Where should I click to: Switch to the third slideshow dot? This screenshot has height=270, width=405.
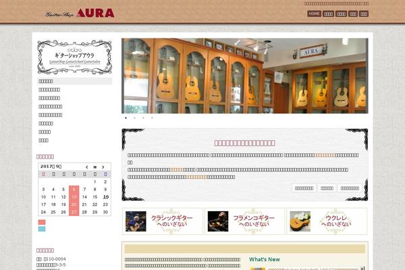[143, 118]
